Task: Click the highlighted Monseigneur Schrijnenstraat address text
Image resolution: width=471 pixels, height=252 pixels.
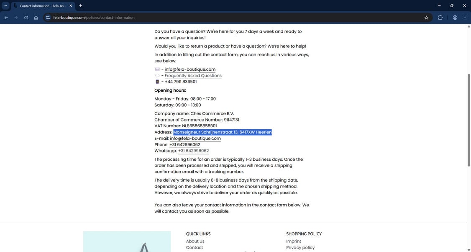Action: (x=222, y=132)
